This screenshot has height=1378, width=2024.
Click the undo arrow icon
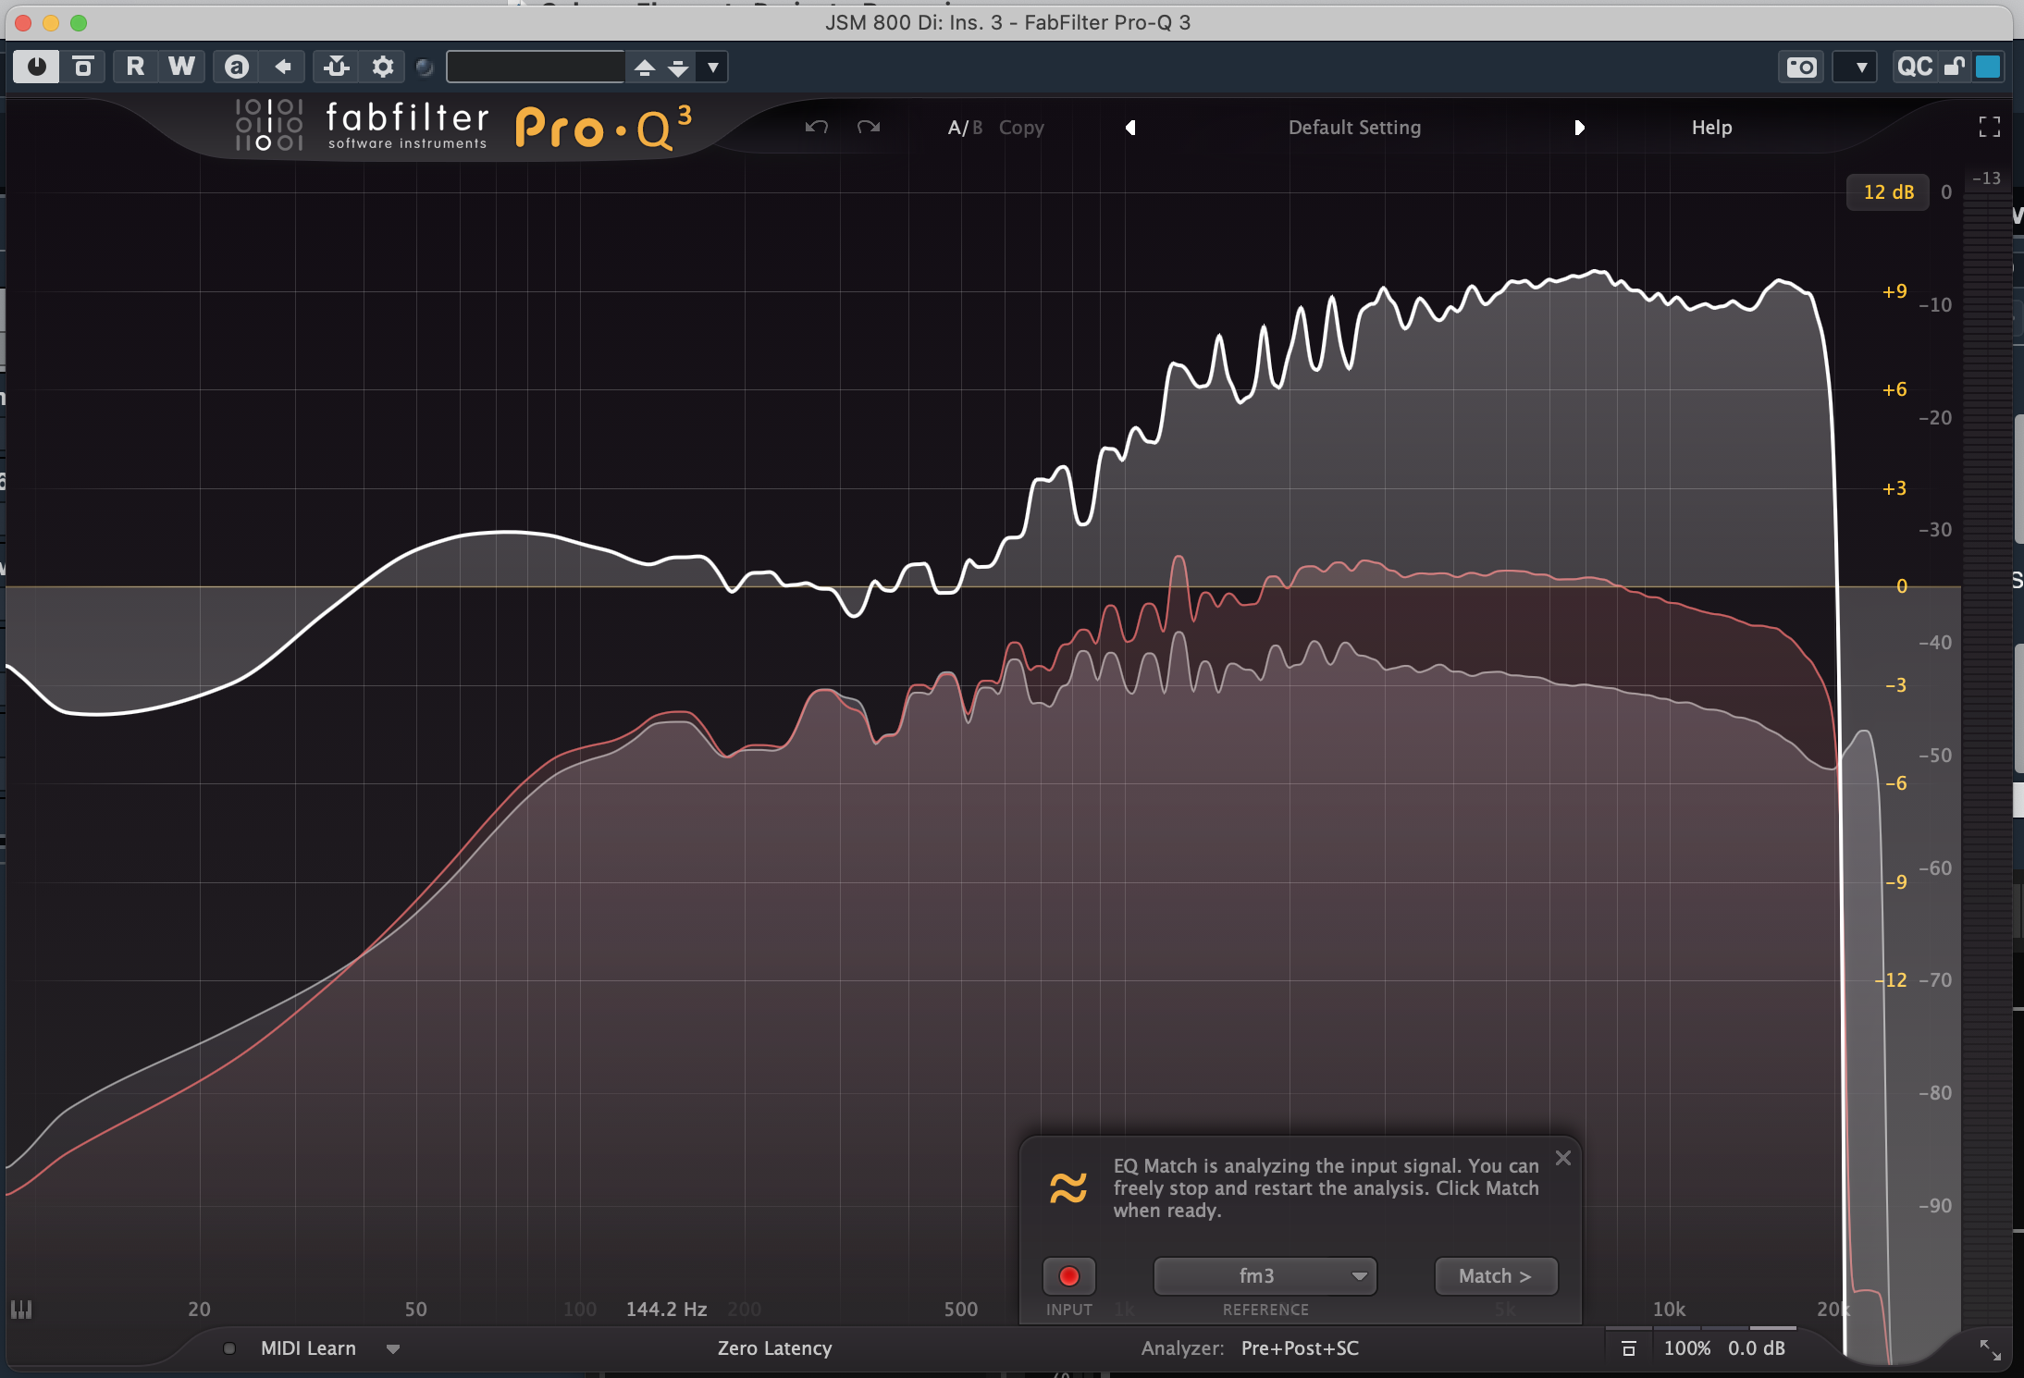(816, 128)
